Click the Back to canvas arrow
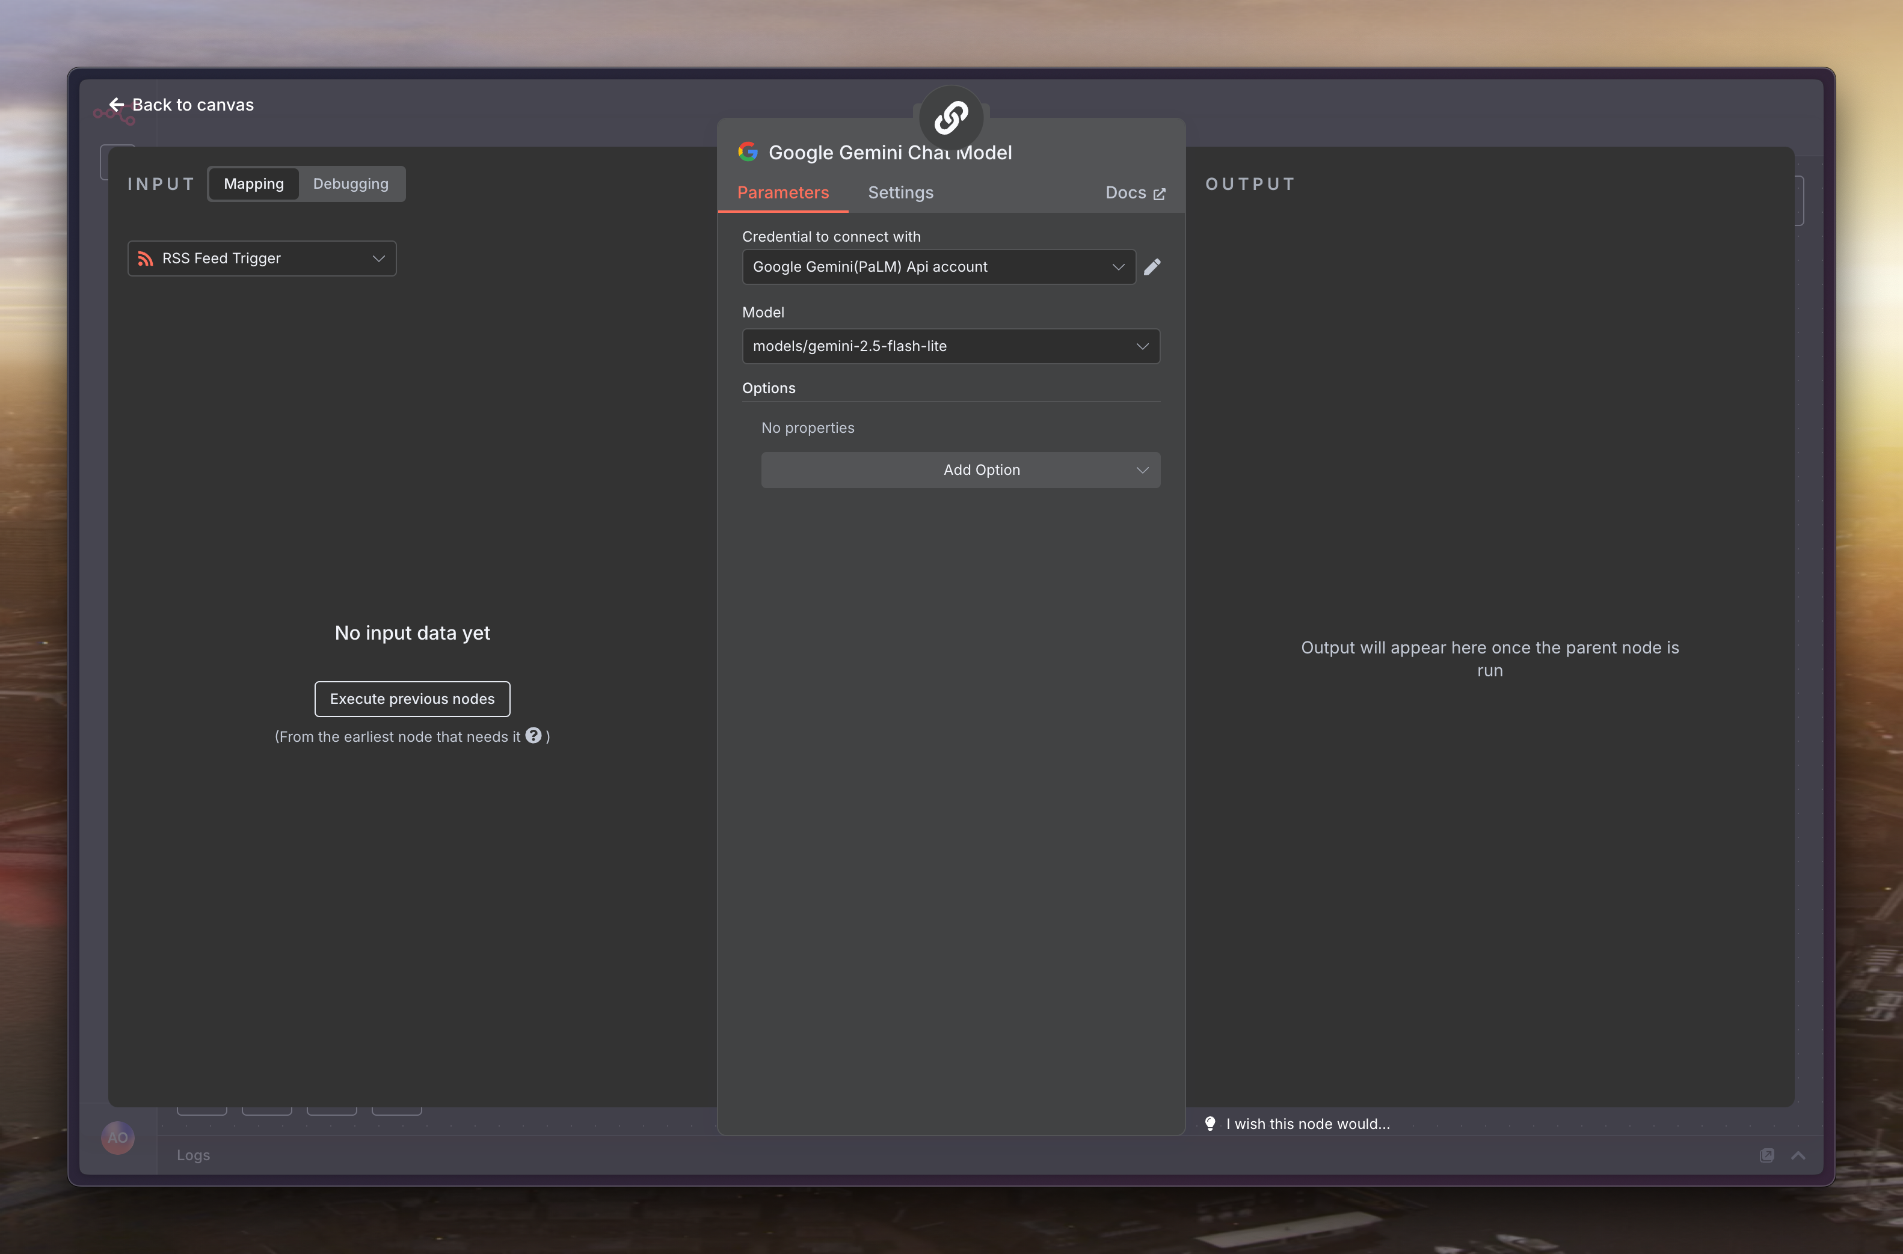 point(116,105)
